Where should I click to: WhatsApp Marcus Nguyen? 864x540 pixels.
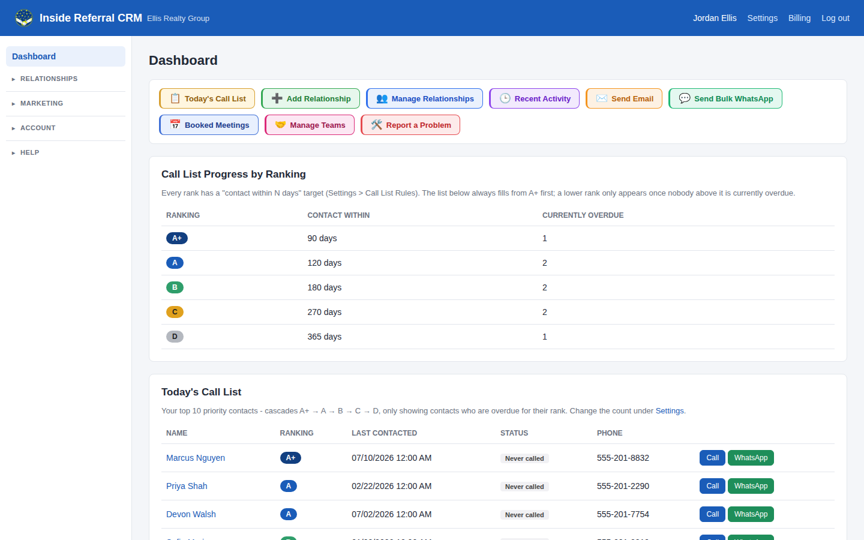click(751, 458)
